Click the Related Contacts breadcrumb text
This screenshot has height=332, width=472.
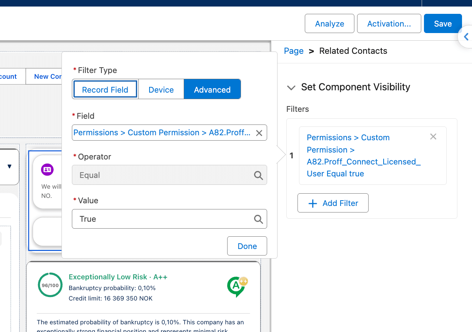pyautogui.click(x=353, y=51)
